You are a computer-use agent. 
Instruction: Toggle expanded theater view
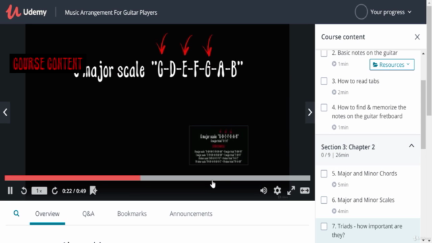(x=304, y=190)
